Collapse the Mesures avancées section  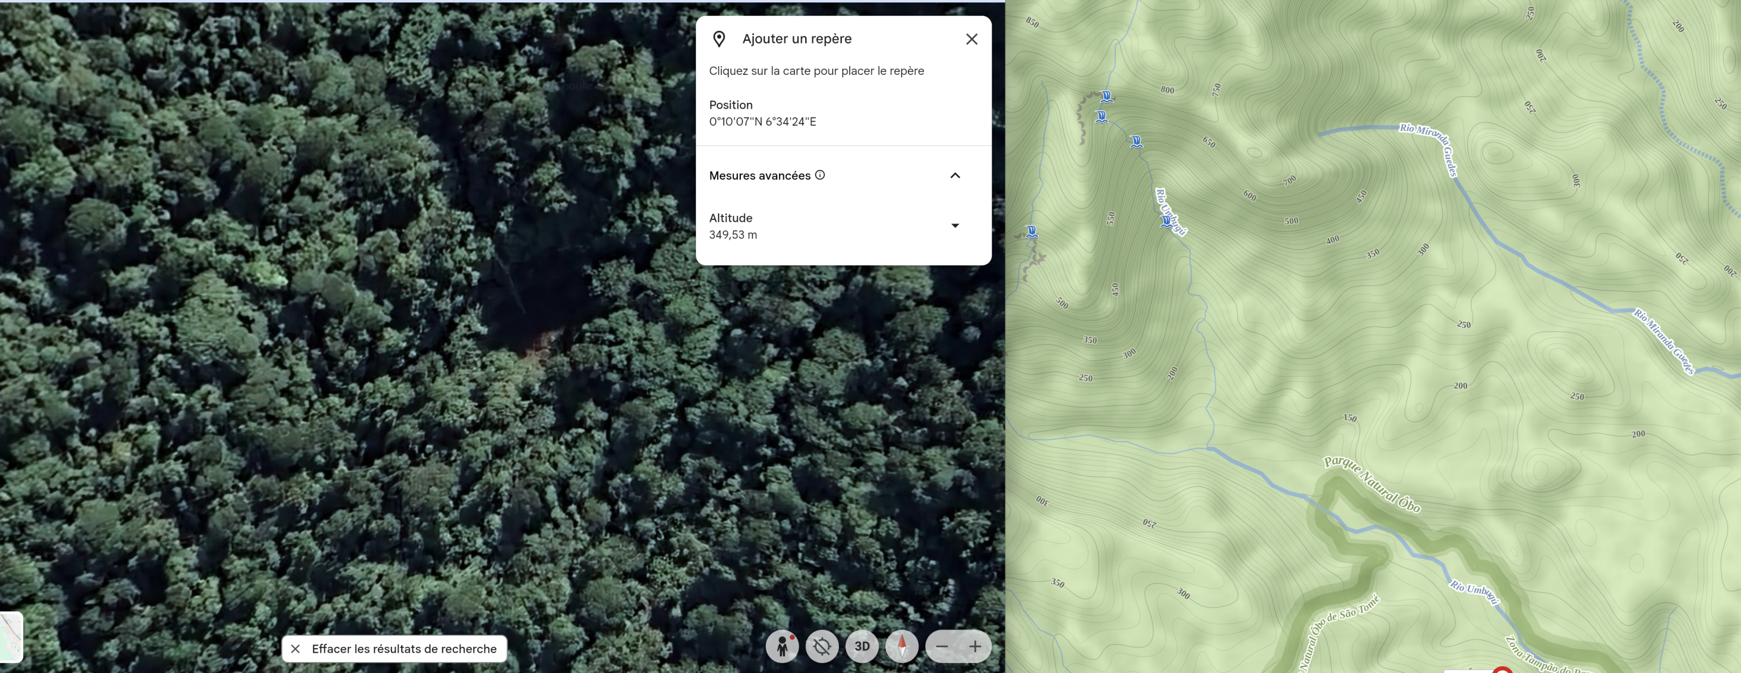pyautogui.click(x=954, y=176)
